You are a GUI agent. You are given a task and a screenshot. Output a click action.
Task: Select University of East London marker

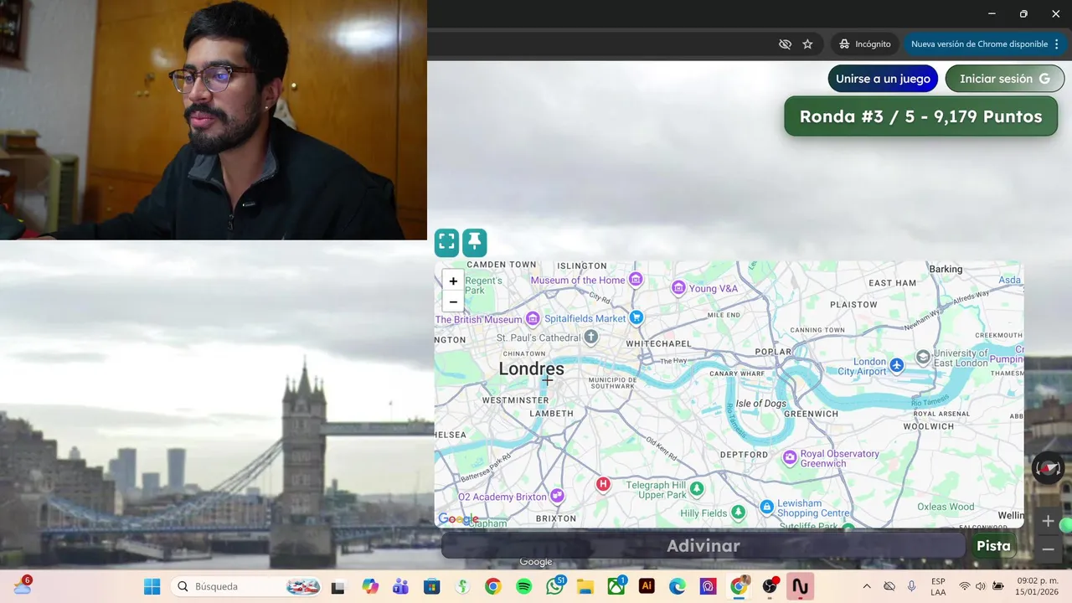(x=923, y=358)
